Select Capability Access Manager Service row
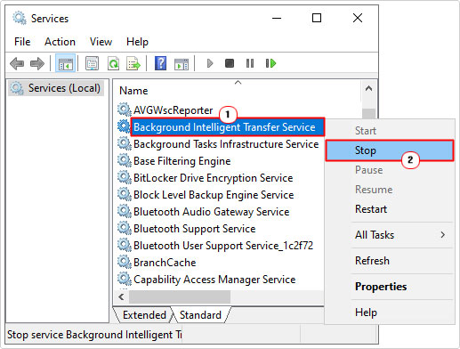460x349 pixels. 214,280
